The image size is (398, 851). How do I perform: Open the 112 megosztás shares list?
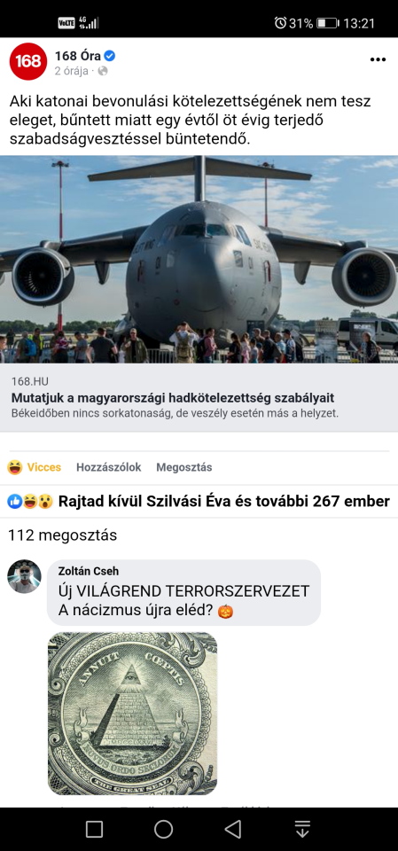pos(62,535)
